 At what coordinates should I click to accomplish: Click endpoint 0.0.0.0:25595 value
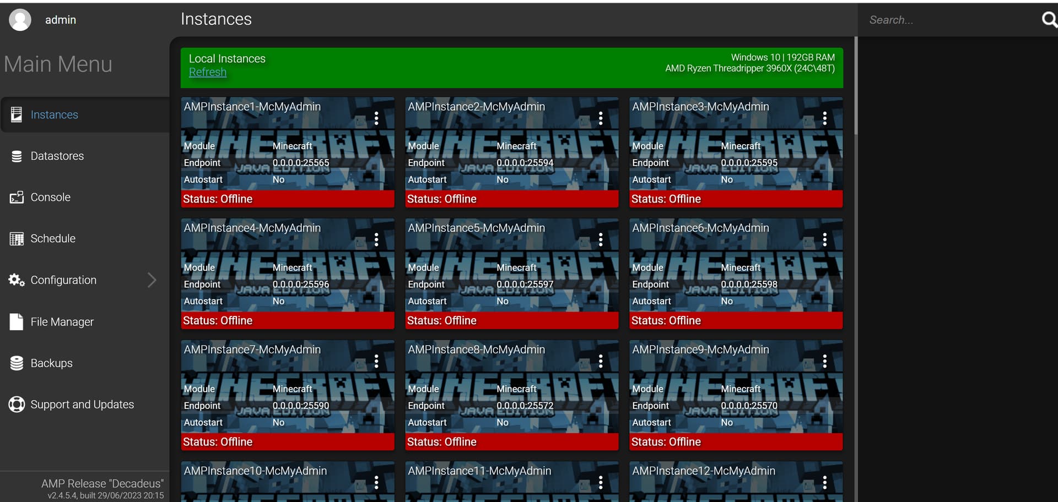tap(749, 163)
